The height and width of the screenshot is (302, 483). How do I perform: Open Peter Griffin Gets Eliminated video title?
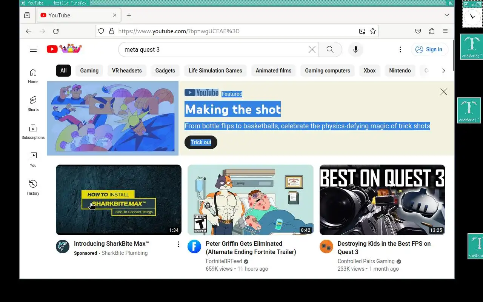251,248
